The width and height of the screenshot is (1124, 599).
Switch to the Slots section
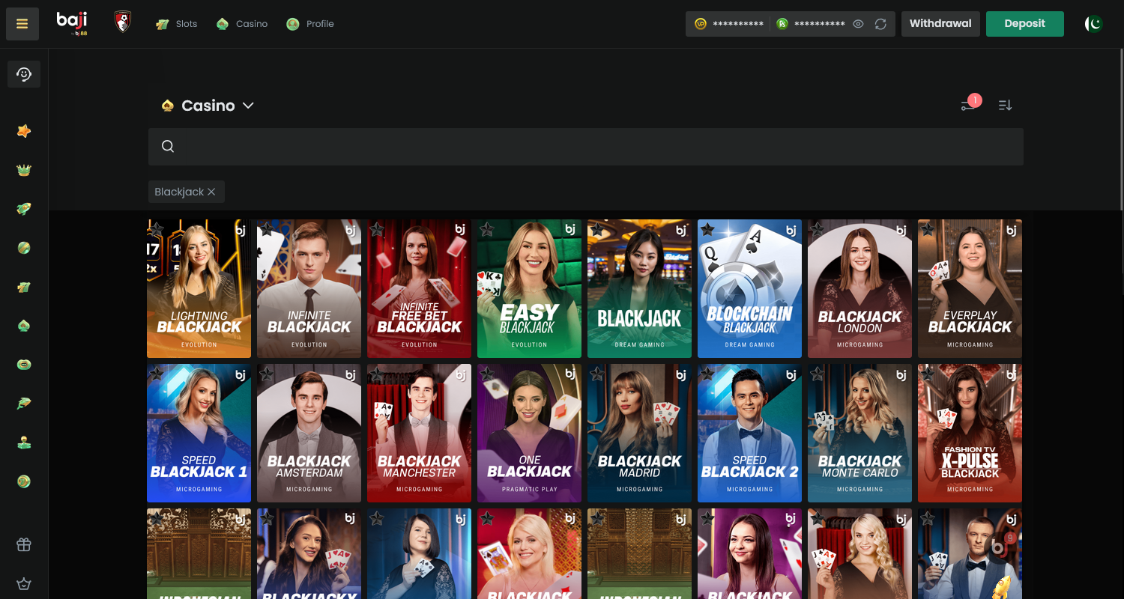pyautogui.click(x=177, y=23)
